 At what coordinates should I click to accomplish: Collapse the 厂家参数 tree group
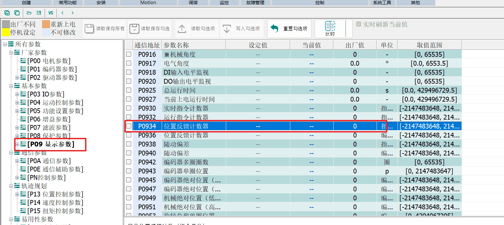(x=11, y=53)
